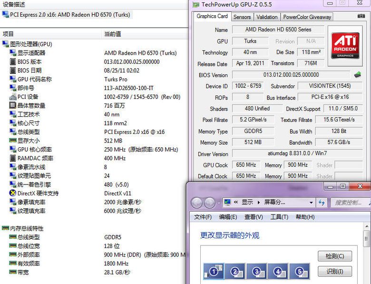The image size is (371, 284).
Task: Click the refresh icon beside the address bar
Action: tap(322, 203)
